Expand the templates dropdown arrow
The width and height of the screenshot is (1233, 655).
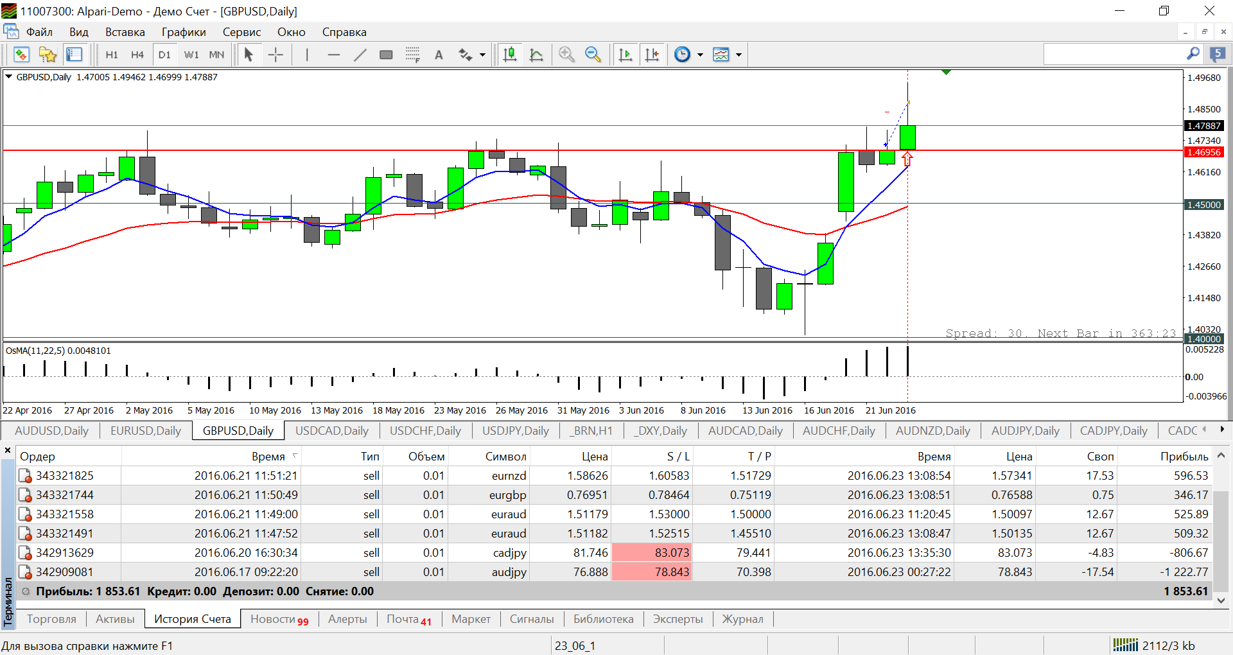coord(739,55)
